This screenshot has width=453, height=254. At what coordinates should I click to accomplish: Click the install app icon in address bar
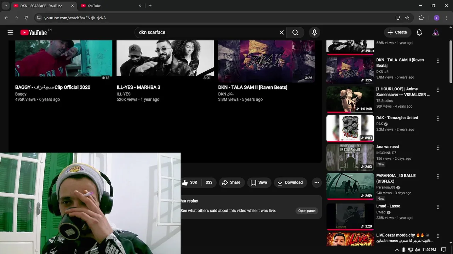398,18
